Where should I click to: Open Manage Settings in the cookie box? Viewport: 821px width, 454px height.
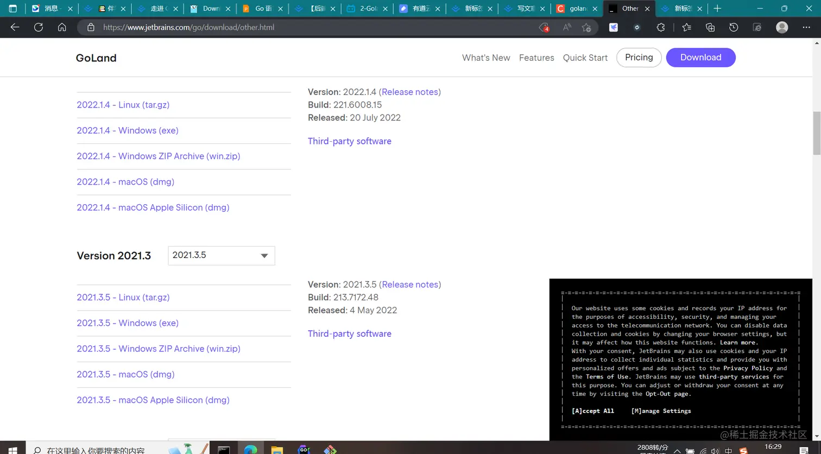tap(661, 411)
